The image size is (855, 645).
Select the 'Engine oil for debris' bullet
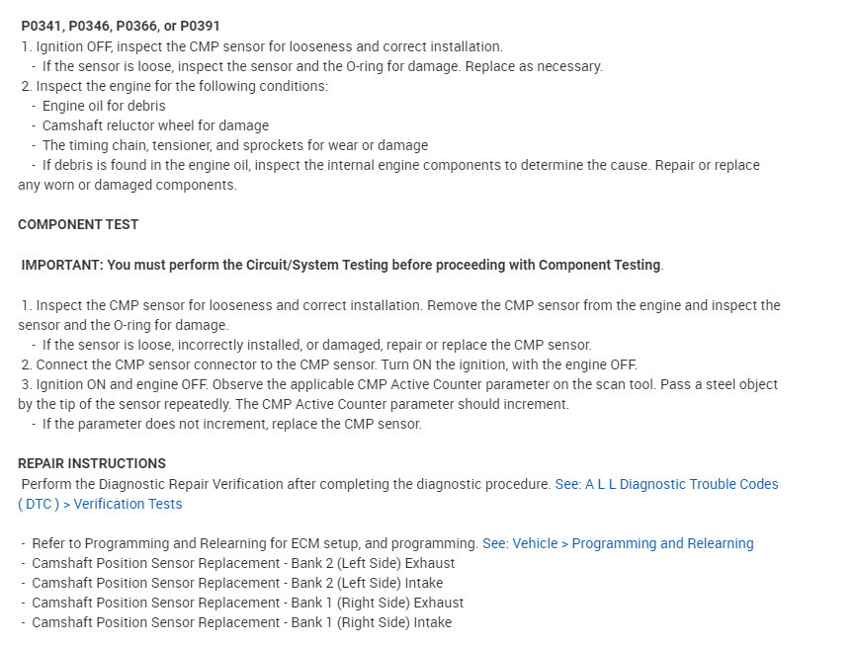[x=104, y=106]
